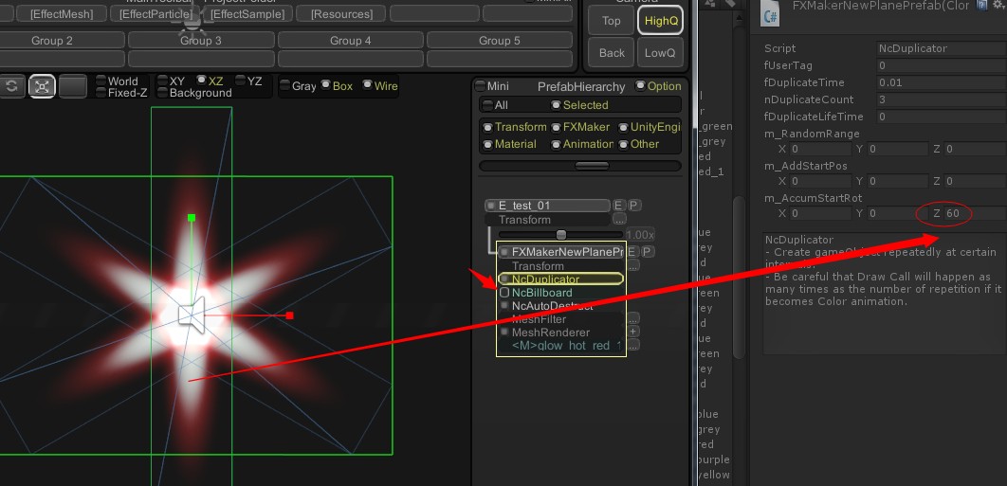Click the project list vertical scrollbar
1007x486 pixels.
(739, 276)
